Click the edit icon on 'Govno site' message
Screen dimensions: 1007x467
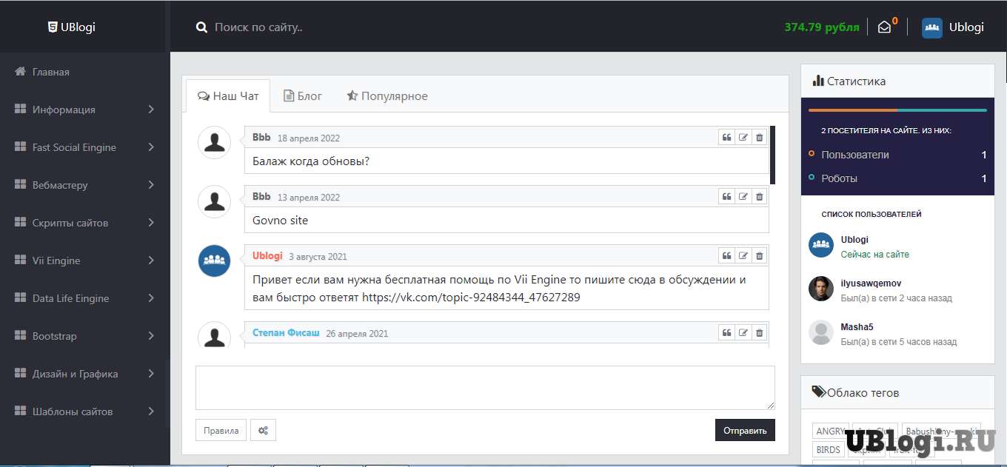click(x=743, y=196)
